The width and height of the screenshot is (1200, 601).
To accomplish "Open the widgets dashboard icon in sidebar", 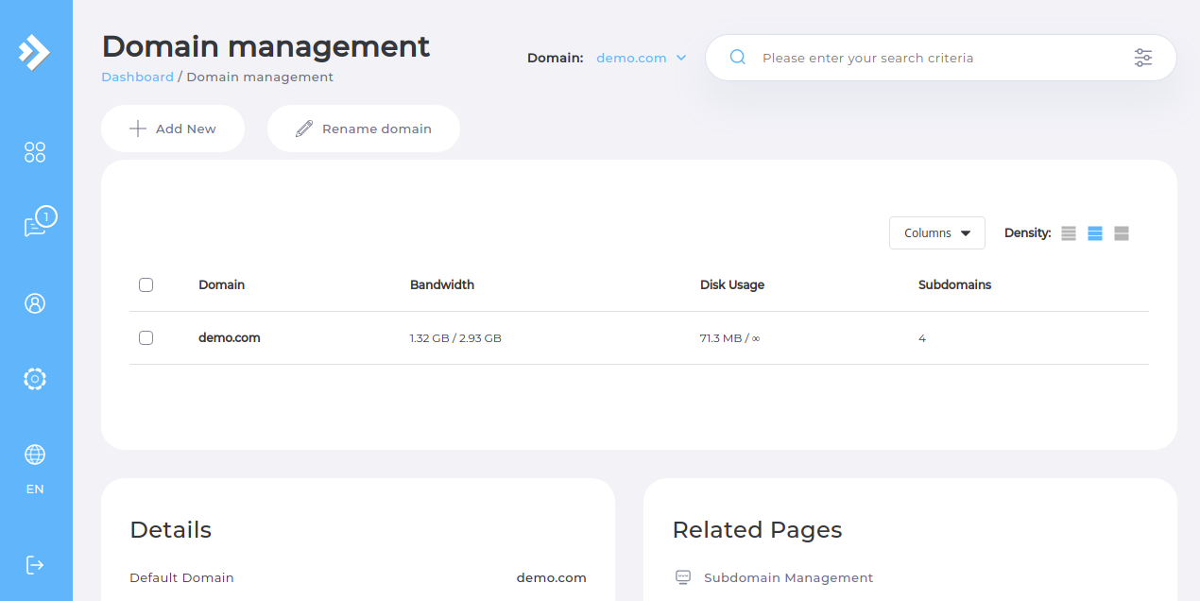I will [x=35, y=152].
